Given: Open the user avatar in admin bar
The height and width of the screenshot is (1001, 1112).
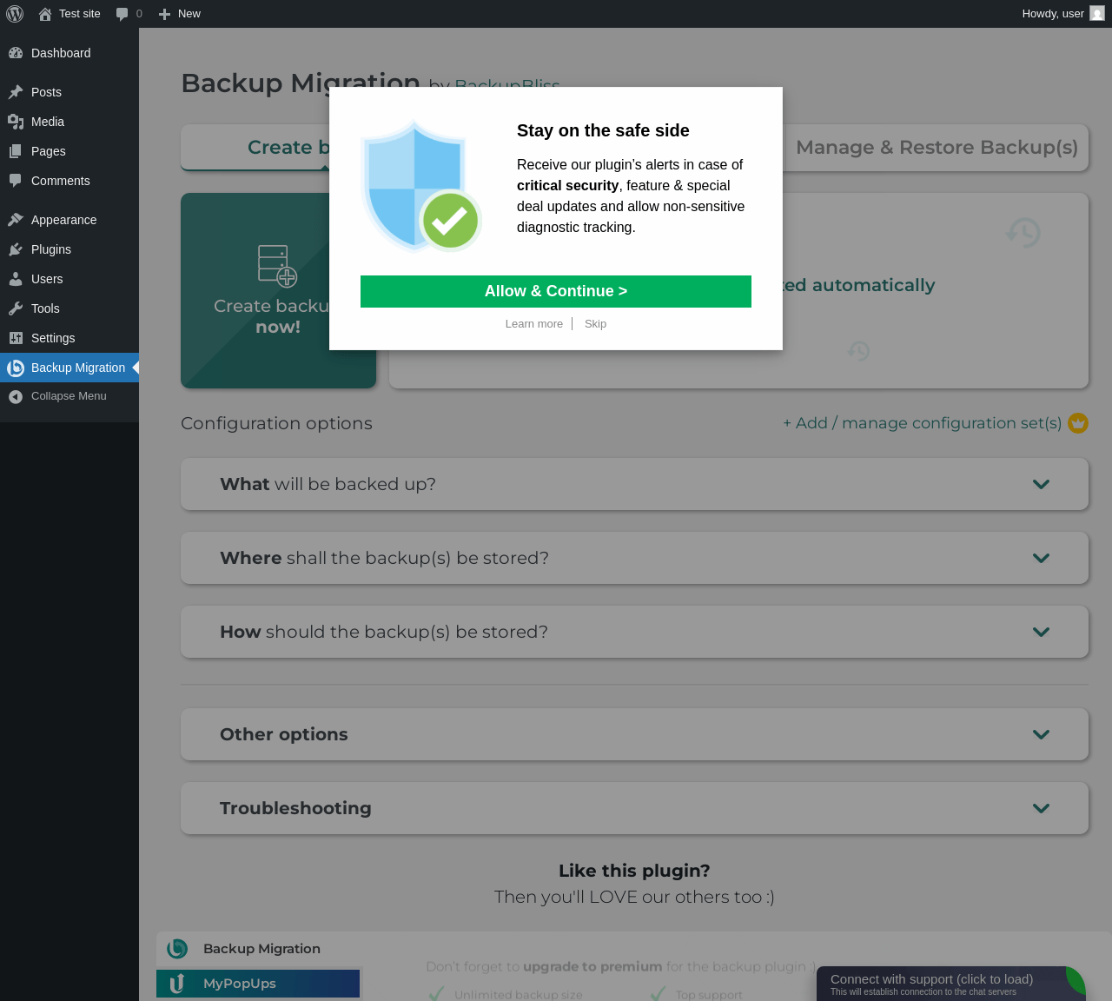Looking at the screenshot, I should [x=1097, y=14].
